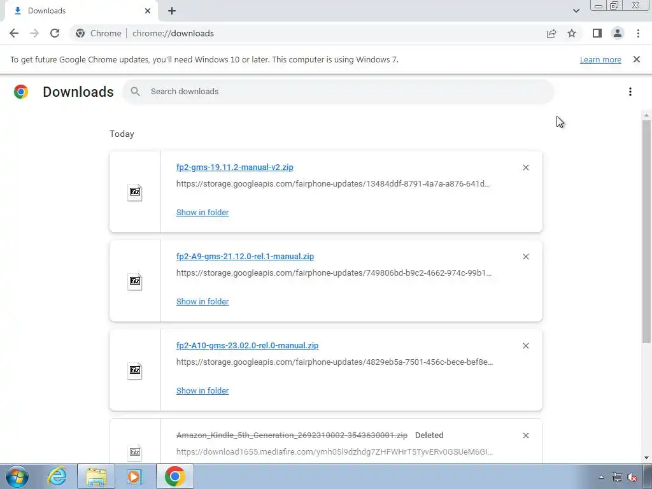
Task: Go back with the browser back arrow
Action: click(x=14, y=33)
